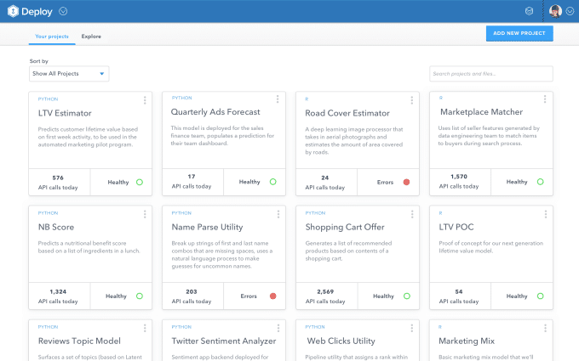Click the LTV Estimator healthy status circle

(140, 182)
